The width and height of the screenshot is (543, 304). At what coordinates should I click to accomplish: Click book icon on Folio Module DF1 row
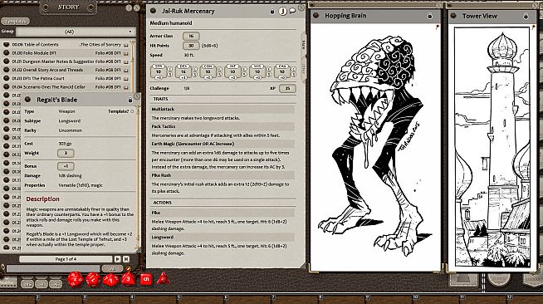click(125, 53)
